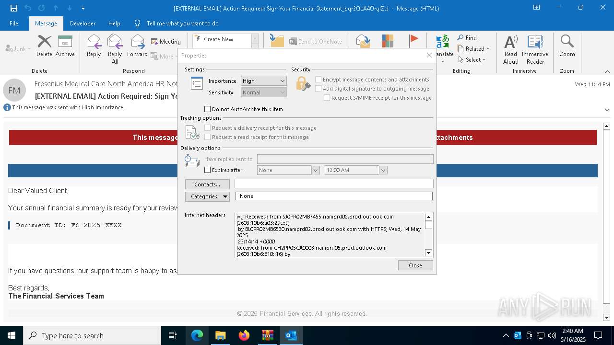614x345 pixels.
Task: Open Select dropdown in Editing
Action: point(472,60)
